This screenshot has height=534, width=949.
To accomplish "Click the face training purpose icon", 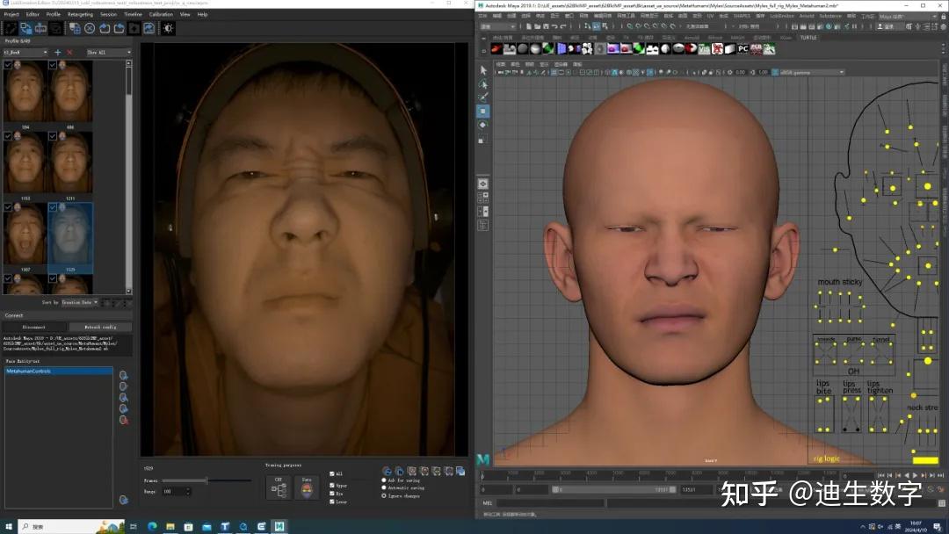I will (306, 490).
